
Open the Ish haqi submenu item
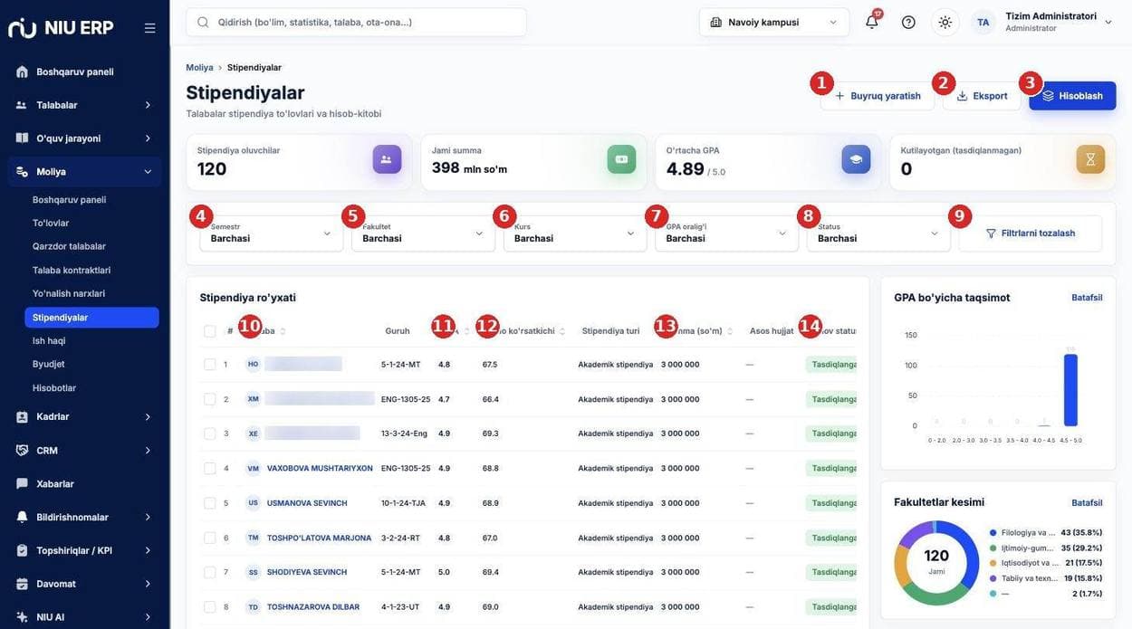[x=49, y=340]
